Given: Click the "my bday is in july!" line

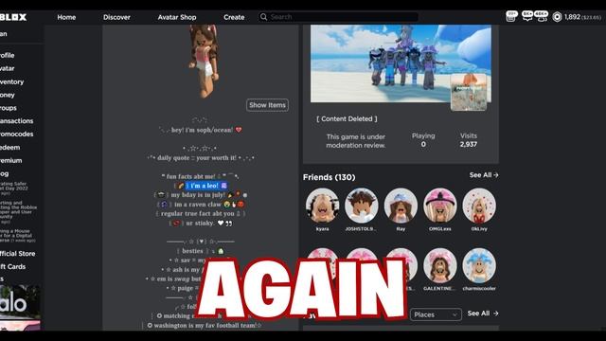Looking at the screenshot, I should tap(201, 195).
